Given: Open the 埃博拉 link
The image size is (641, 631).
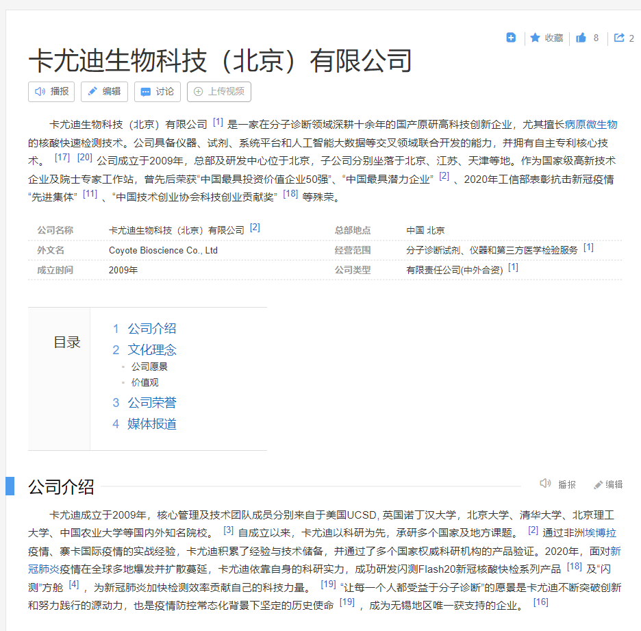Looking at the screenshot, I should [601, 533].
